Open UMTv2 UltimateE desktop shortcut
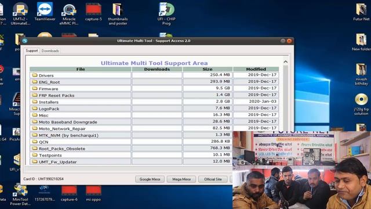371x209 pixels. click(20, 14)
